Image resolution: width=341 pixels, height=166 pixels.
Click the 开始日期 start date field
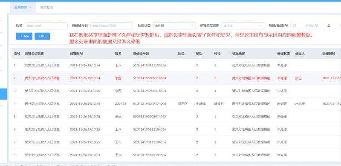pos(312,26)
